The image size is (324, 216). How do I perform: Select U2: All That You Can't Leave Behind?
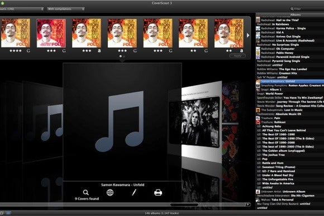click(x=290, y=130)
